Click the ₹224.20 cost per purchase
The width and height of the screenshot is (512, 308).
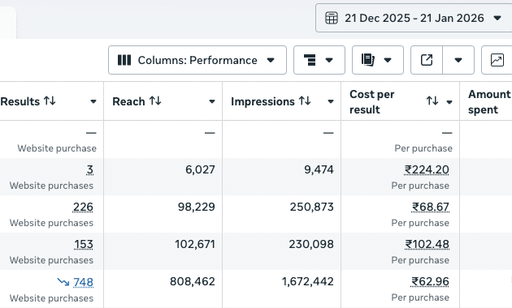pos(427,169)
